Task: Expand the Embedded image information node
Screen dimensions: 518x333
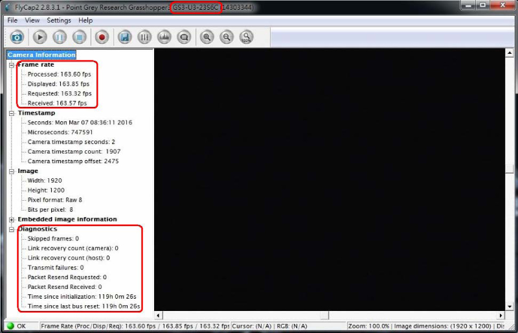Action: coord(12,220)
